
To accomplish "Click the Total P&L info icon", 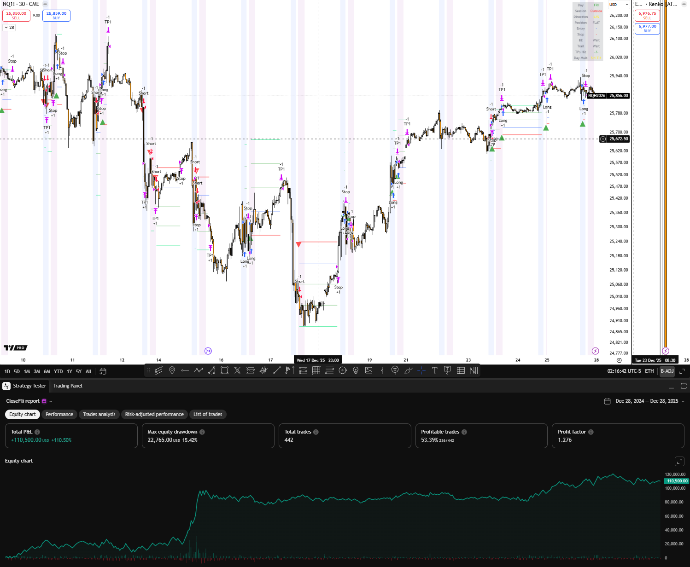I will [37, 432].
